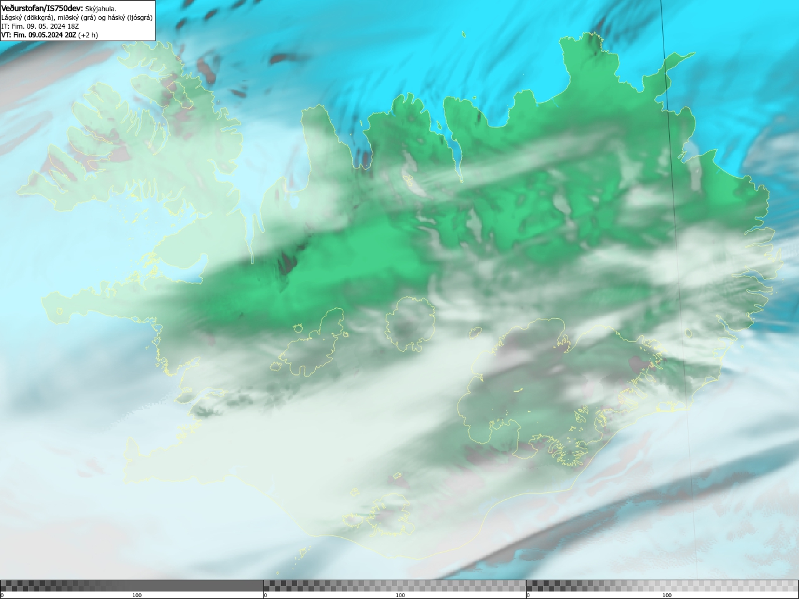The width and height of the screenshot is (799, 599).
Task: Click the "100" label under the dark gray scale
Action: (137, 595)
